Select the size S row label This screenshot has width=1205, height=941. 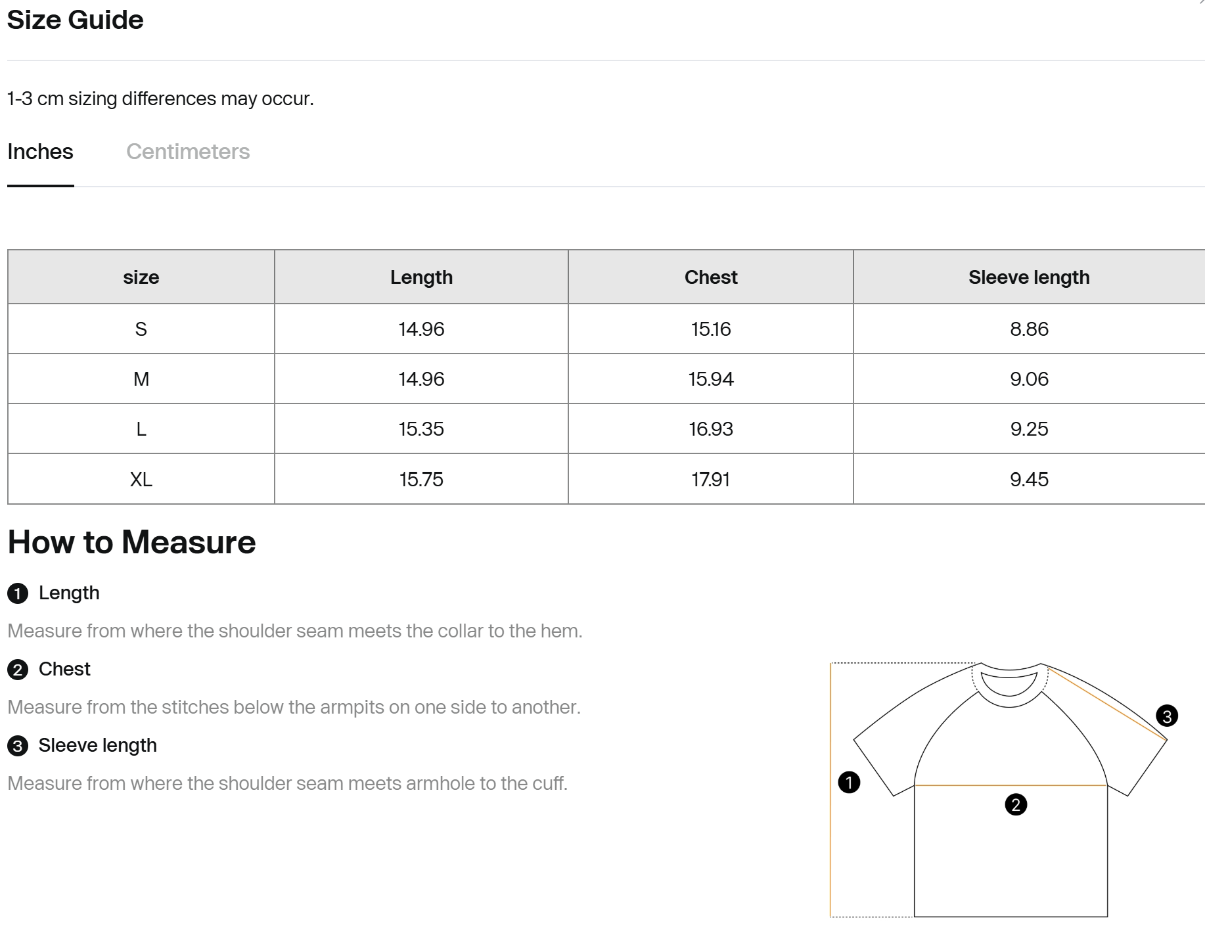tap(141, 329)
